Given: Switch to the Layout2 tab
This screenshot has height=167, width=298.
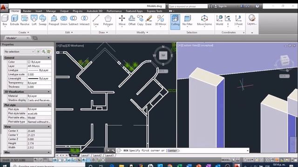Looking at the screenshot, I should 97,155.
